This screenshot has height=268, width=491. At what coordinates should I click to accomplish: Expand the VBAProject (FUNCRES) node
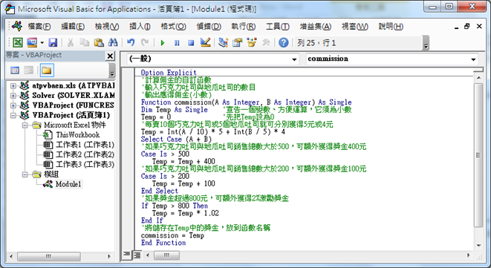[x=13, y=105]
